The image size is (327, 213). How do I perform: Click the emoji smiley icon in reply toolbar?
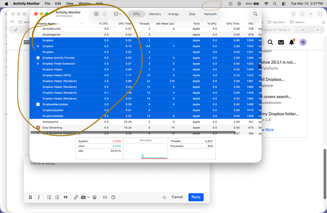pyautogui.click(x=94, y=197)
